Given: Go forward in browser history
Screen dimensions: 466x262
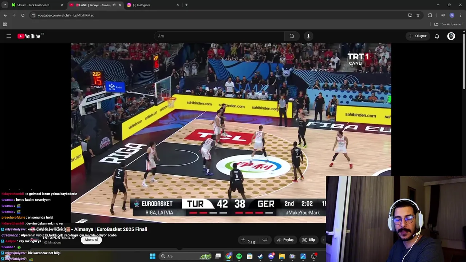Looking at the screenshot, I should point(14,15).
